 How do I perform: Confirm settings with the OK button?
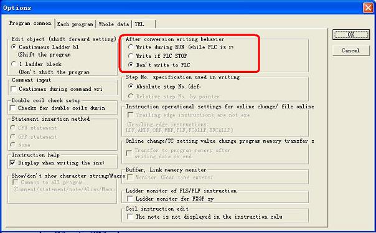pyautogui.click(x=351, y=34)
